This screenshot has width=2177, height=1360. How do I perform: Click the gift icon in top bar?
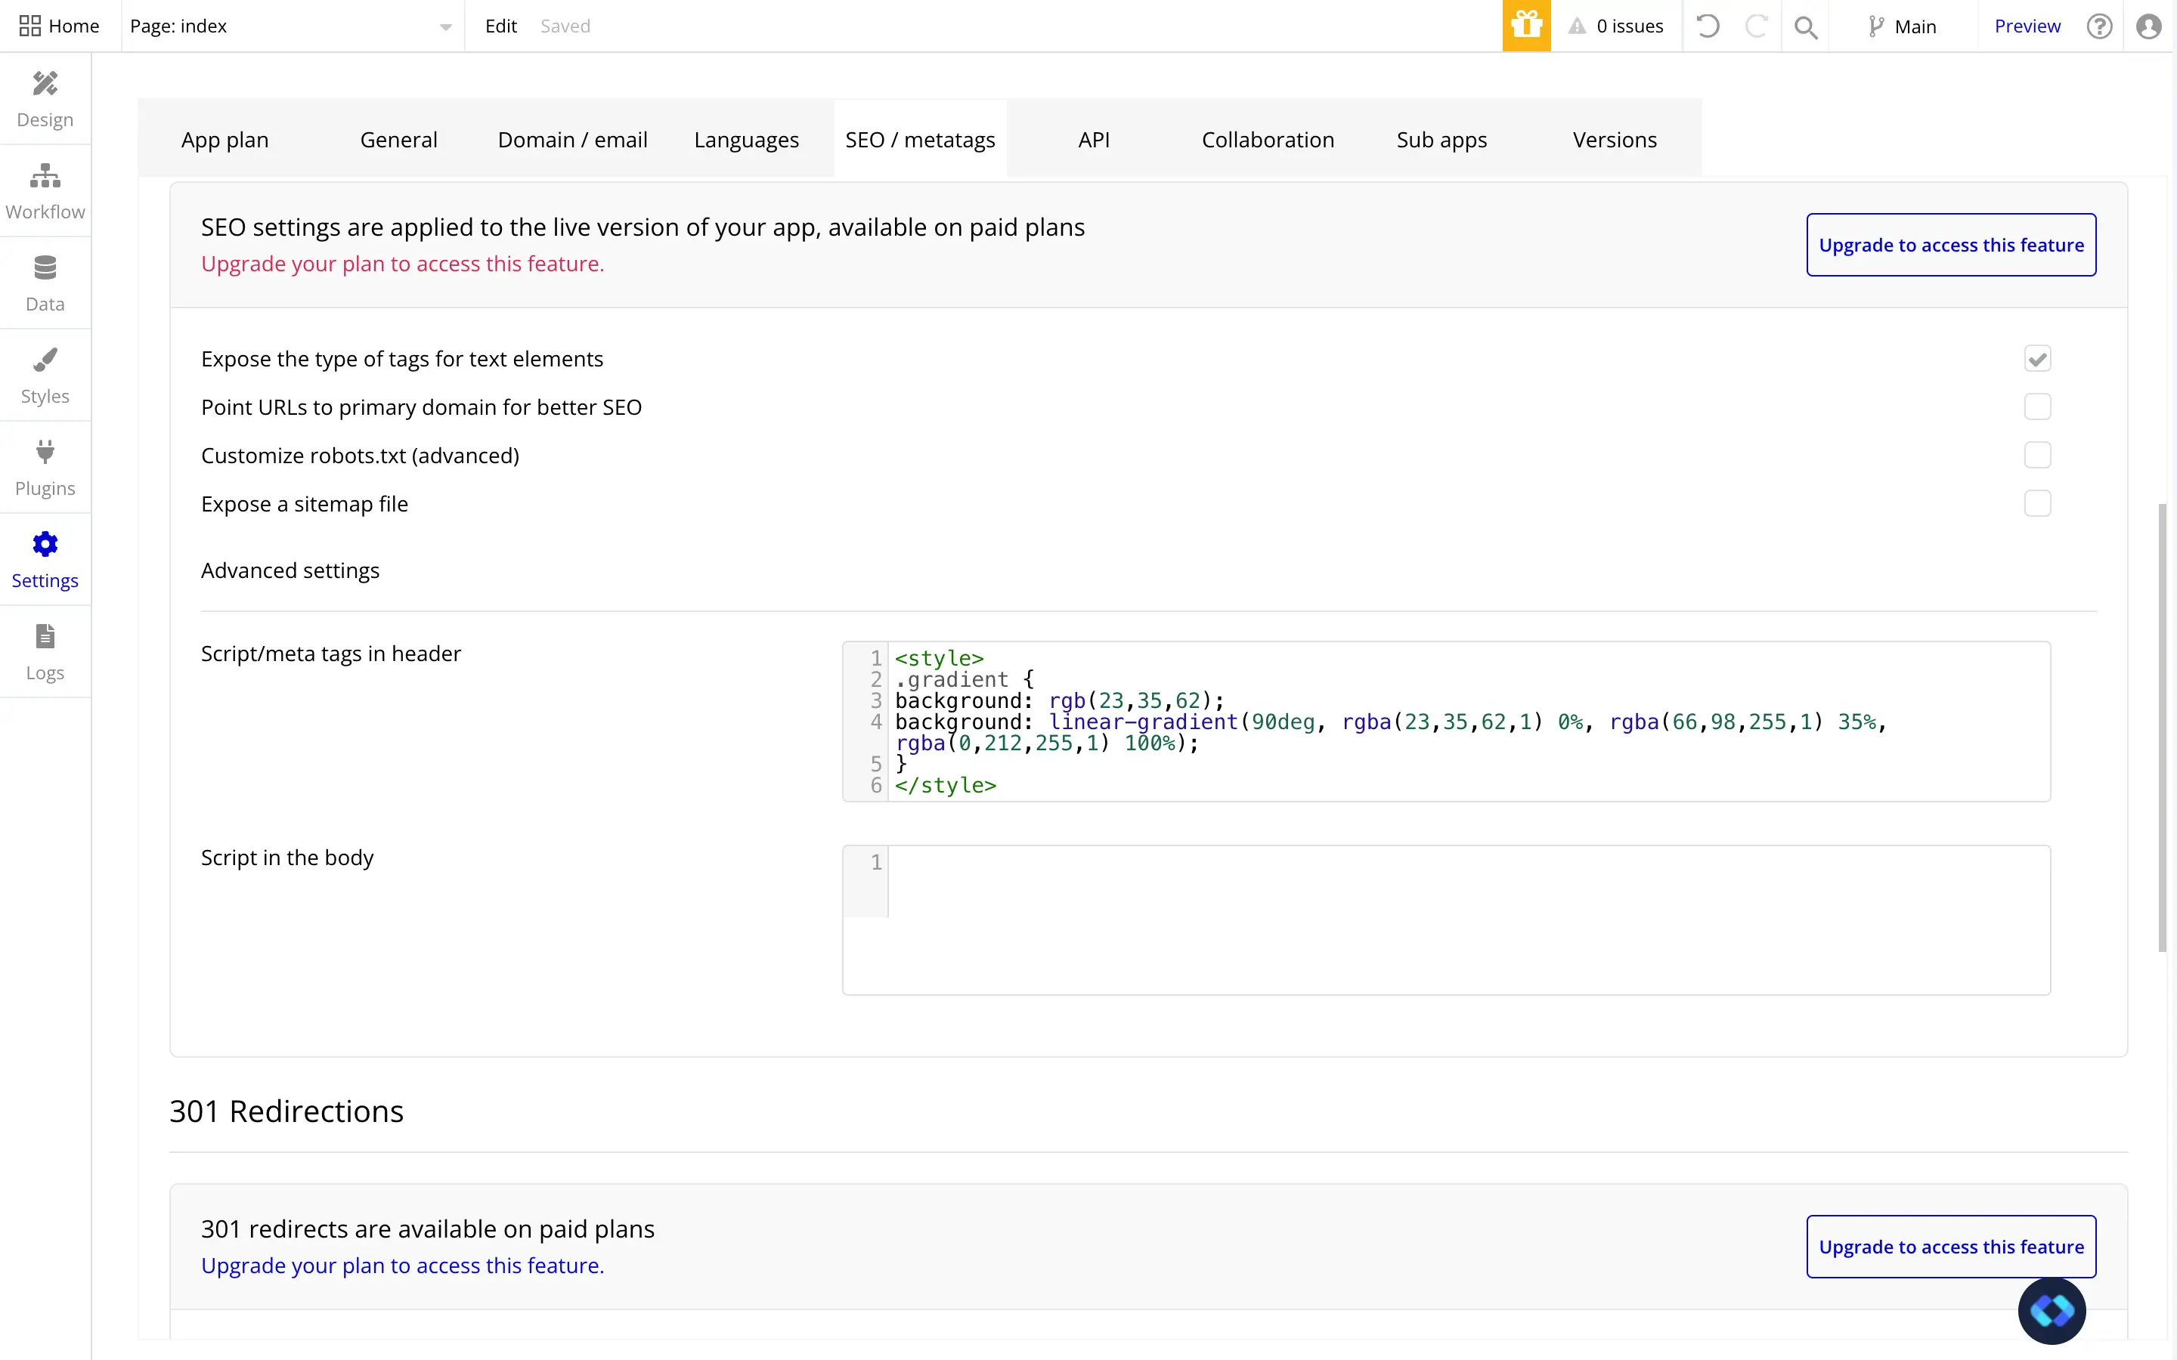(x=1525, y=26)
